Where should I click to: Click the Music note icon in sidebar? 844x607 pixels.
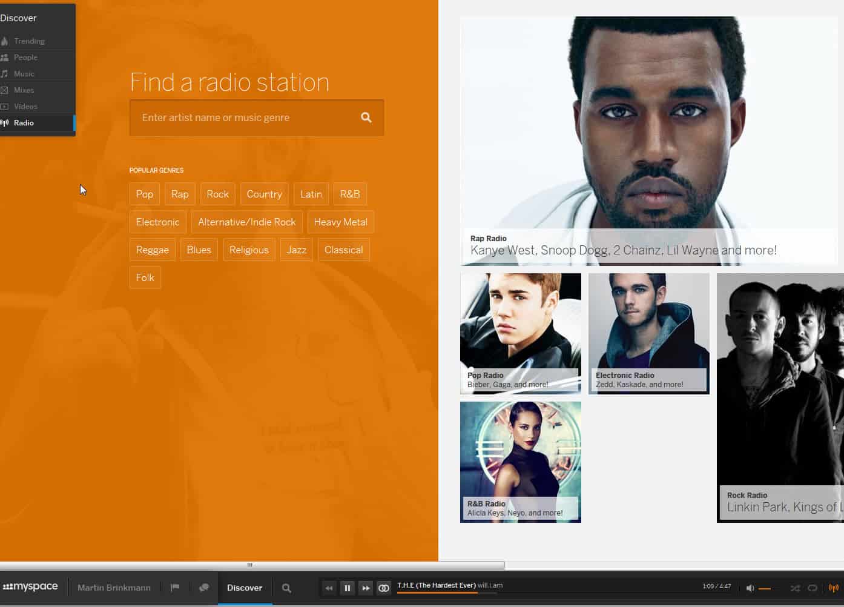coord(5,74)
